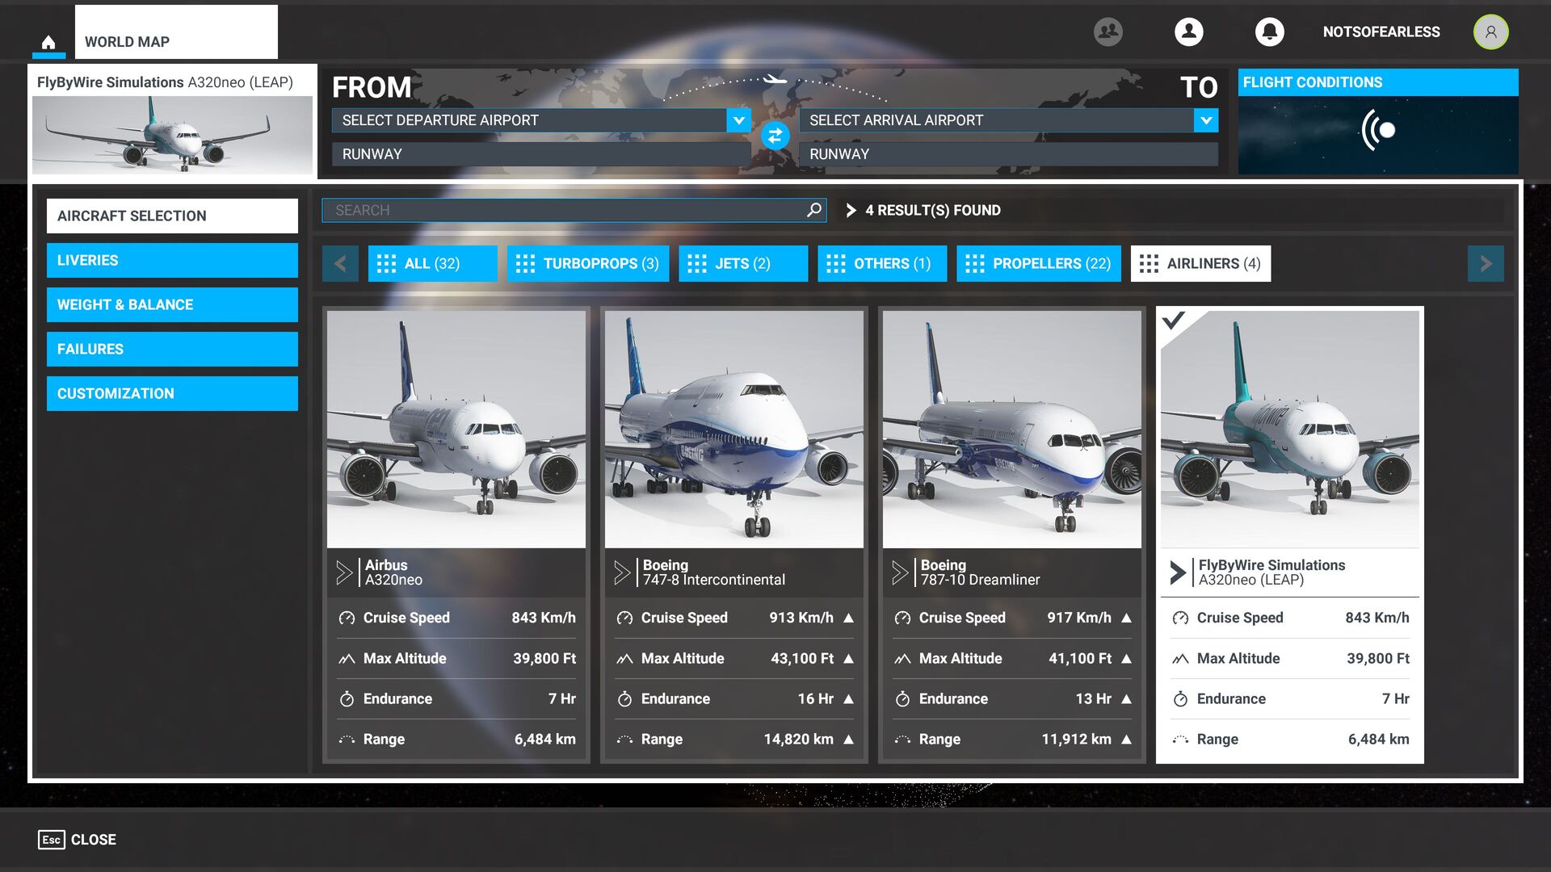
Task: Filter aircraft by Turboprops (3)
Action: [588, 264]
